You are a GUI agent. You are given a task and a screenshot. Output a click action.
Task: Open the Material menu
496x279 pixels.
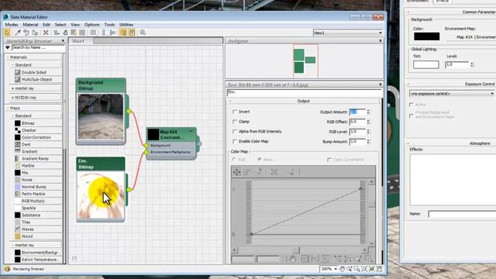point(30,25)
